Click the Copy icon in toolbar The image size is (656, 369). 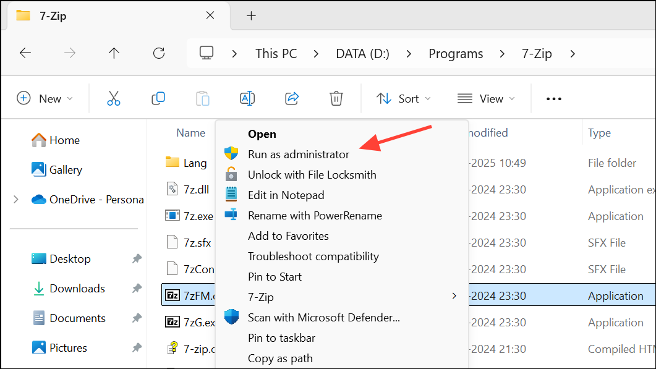(x=158, y=99)
